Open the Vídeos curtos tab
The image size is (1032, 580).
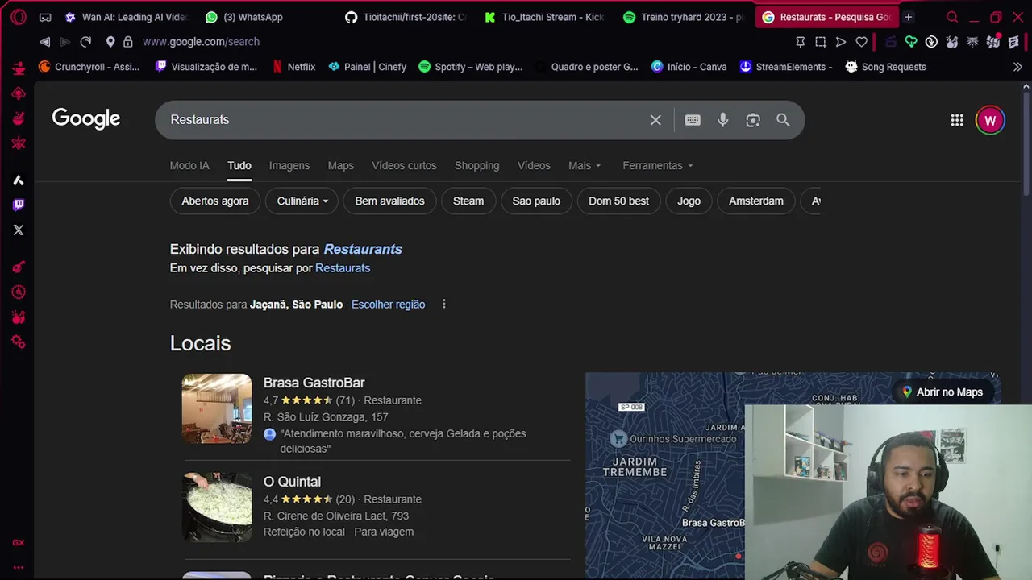click(404, 165)
